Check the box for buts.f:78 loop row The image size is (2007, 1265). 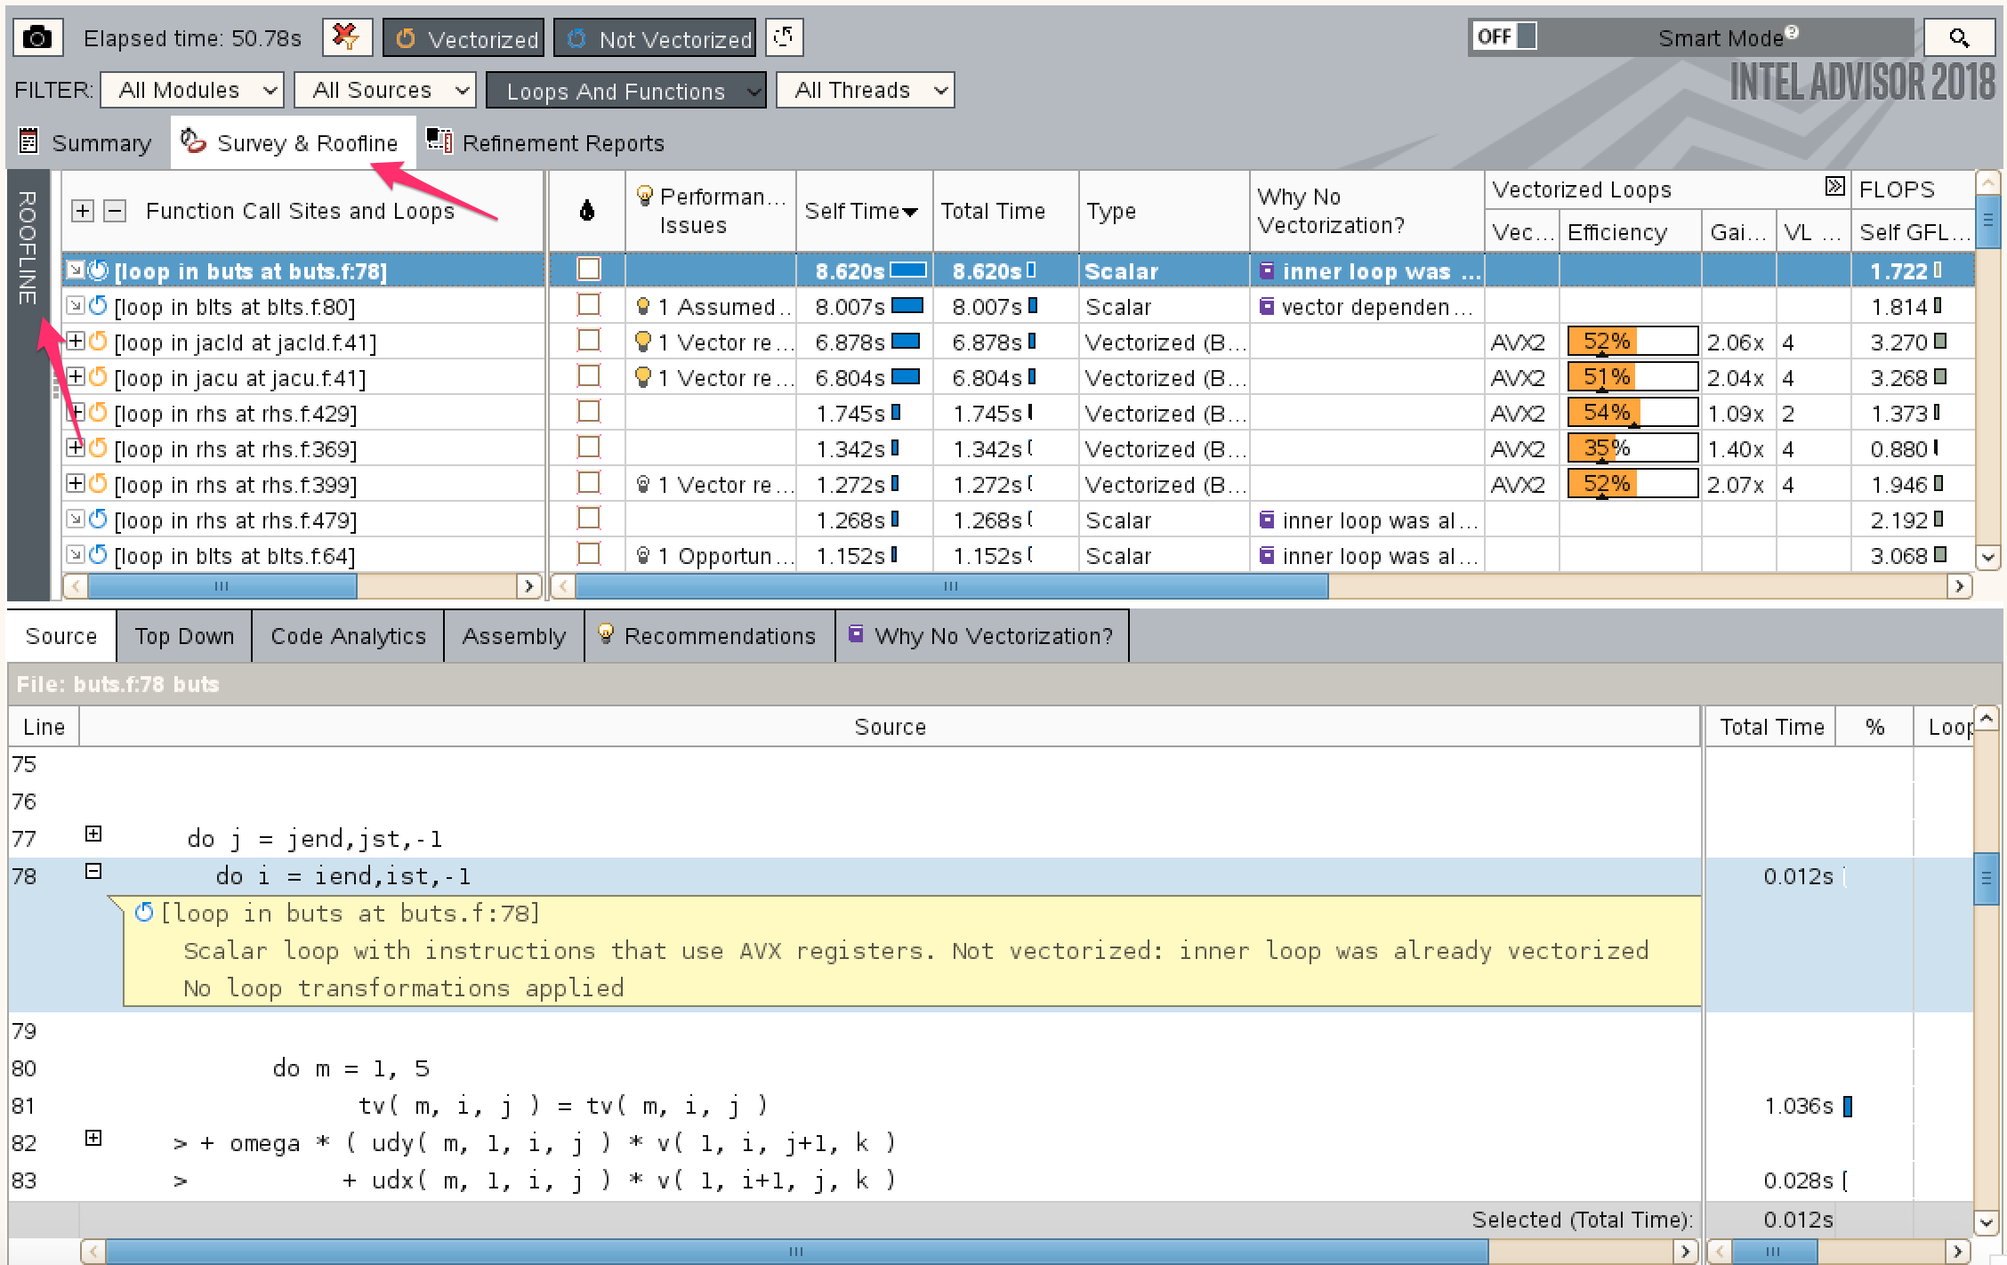589,269
